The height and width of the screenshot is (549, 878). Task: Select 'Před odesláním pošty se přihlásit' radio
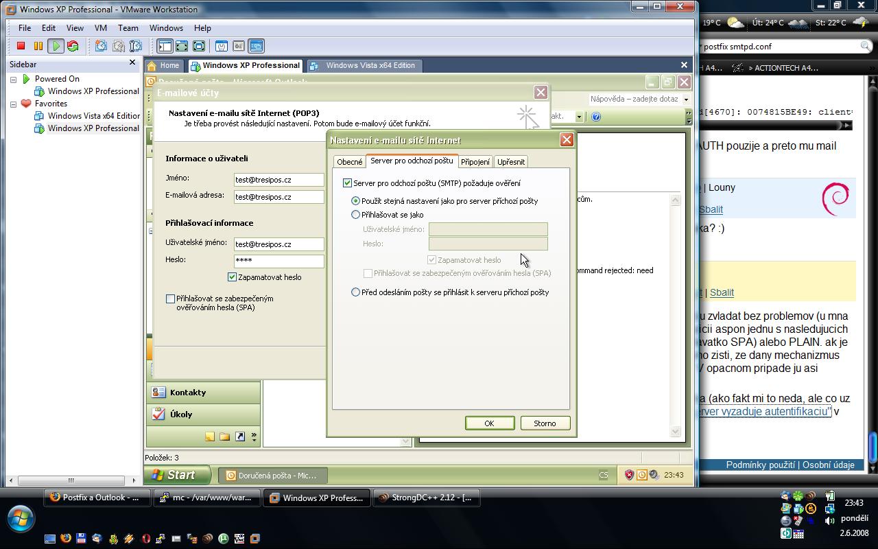tap(355, 292)
